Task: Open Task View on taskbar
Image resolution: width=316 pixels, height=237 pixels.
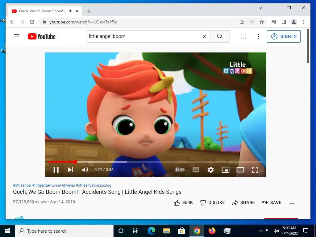Action: pos(136,231)
